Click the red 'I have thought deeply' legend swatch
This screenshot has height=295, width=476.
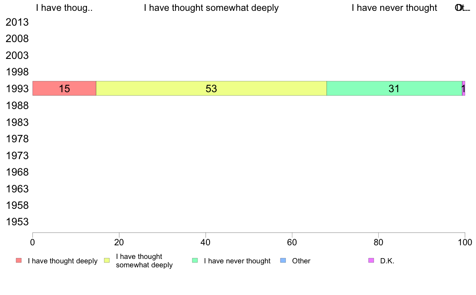[x=19, y=261]
